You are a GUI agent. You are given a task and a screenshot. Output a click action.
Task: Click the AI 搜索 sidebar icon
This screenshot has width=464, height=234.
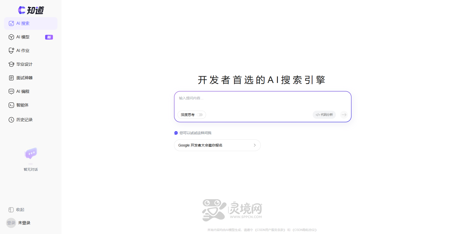11,23
